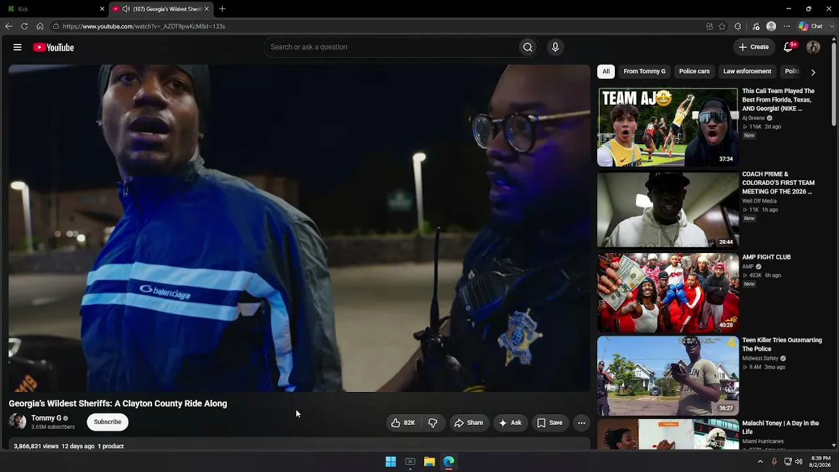Close the Kick tab

[102, 9]
